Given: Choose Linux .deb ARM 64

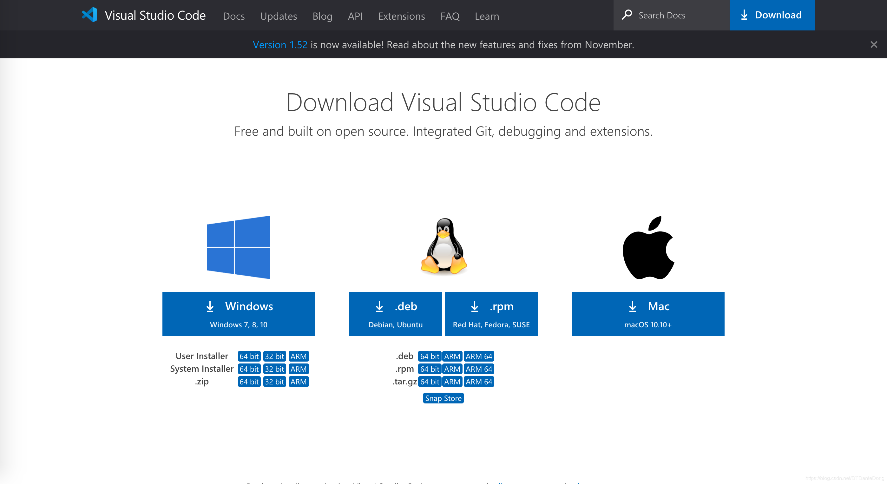Looking at the screenshot, I should [479, 356].
